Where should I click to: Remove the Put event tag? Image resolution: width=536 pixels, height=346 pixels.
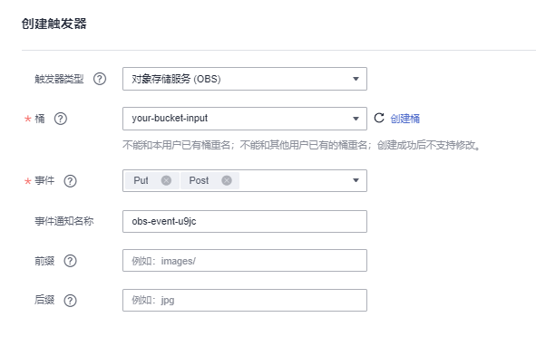(x=166, y=180)
